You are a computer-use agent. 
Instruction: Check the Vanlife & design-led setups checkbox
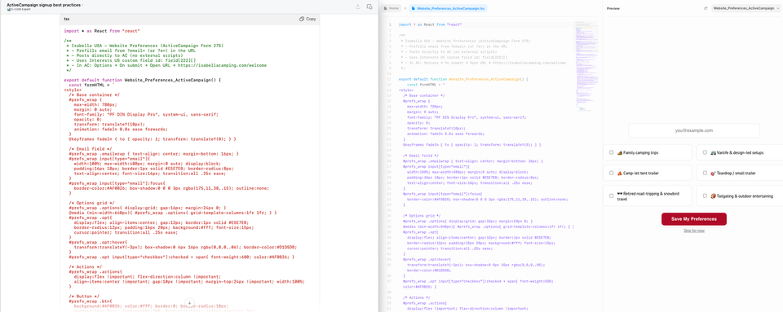[705, 152]
